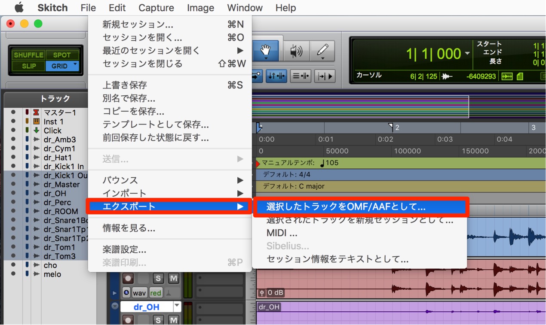
Task: Toggle the dr_OH track Solo button
Action: point(158,320)
